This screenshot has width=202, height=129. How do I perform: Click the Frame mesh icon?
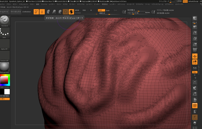[195, 82]
